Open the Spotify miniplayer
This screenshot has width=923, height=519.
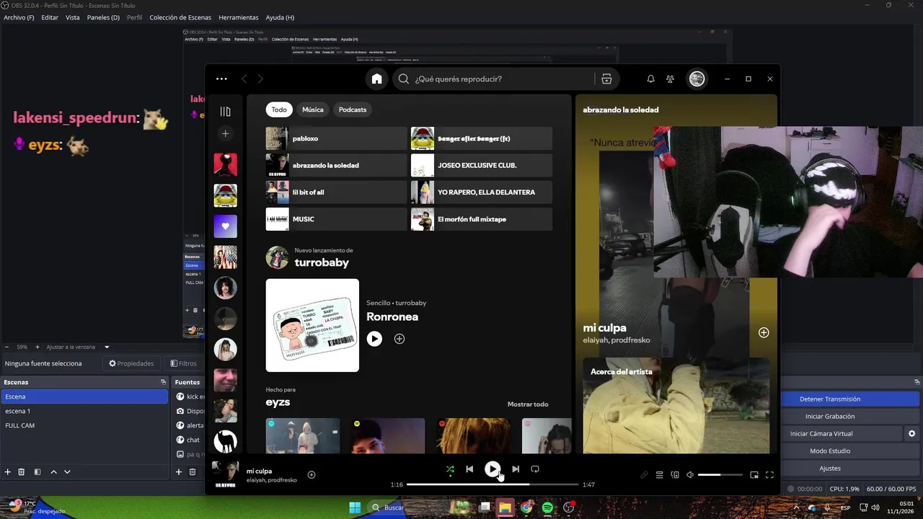[x=754, y=475]
